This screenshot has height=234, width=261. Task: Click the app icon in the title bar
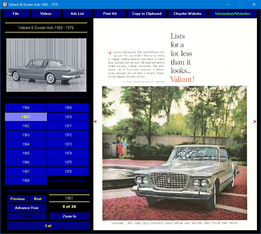(x=5, y=5)
